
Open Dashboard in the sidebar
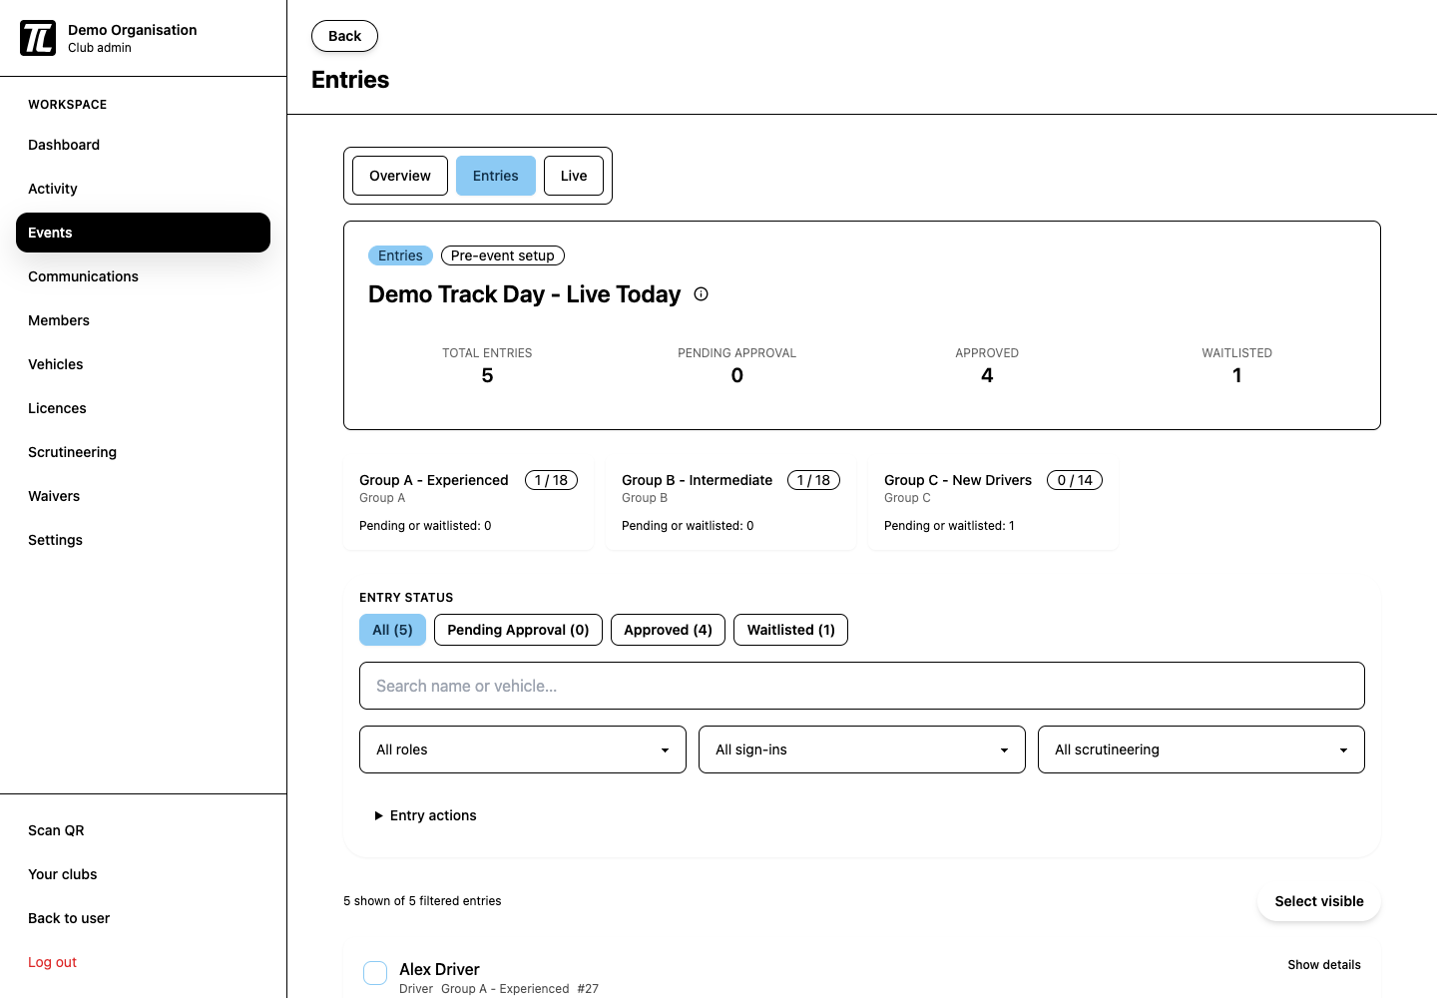pyautogui.click(x=143, y=145)
